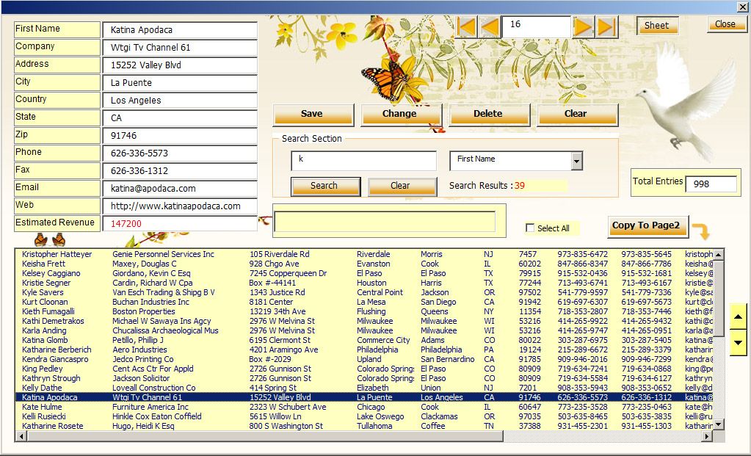This screenshot has height=456, width=751.
Task: Click the Address field 15252 Valley Blvd
Action: point(180,65)
